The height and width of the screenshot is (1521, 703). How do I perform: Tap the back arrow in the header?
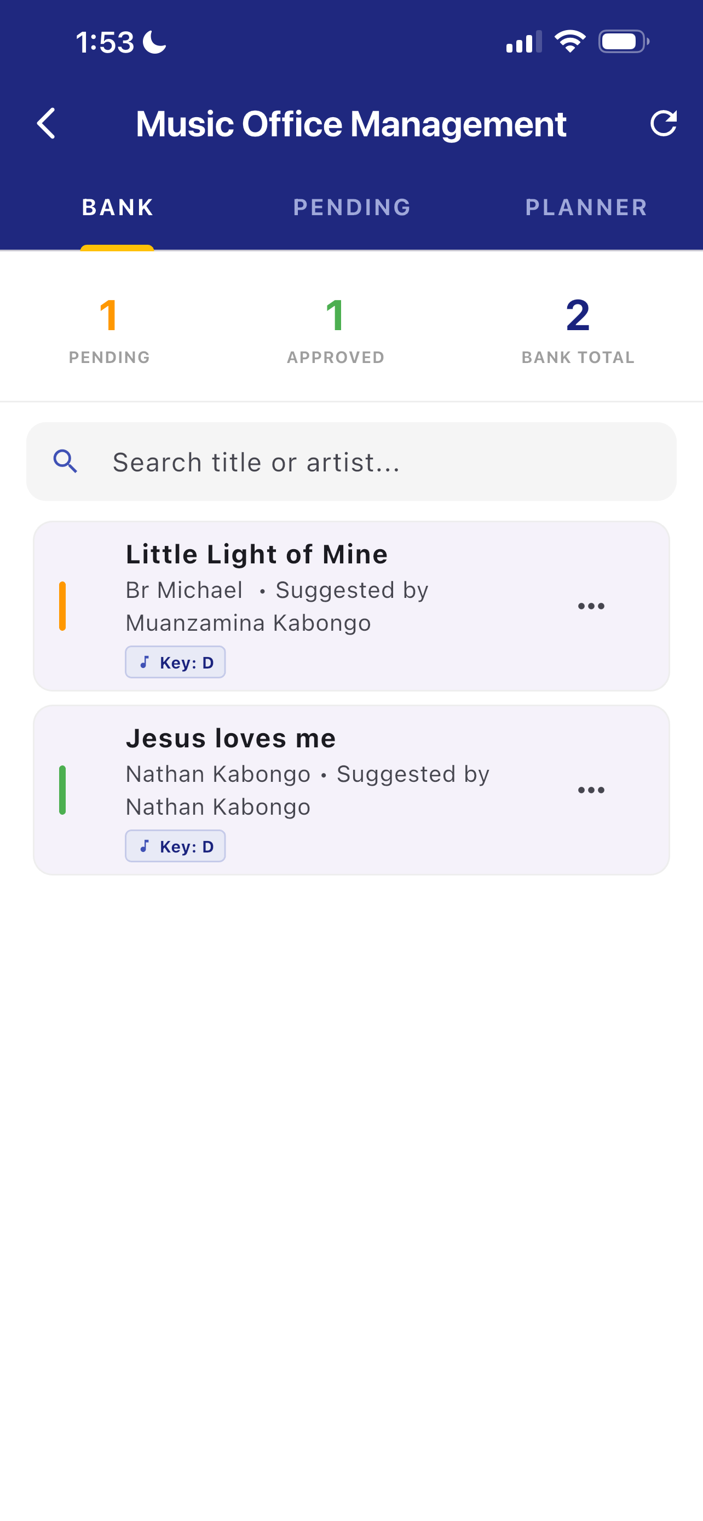coord(46,123)
